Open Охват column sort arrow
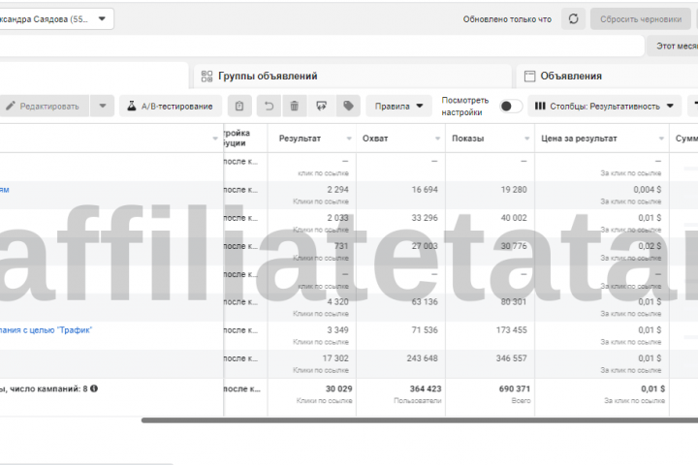Image resolution: width=698 pixels, height=465 pixels. [437, 139]
